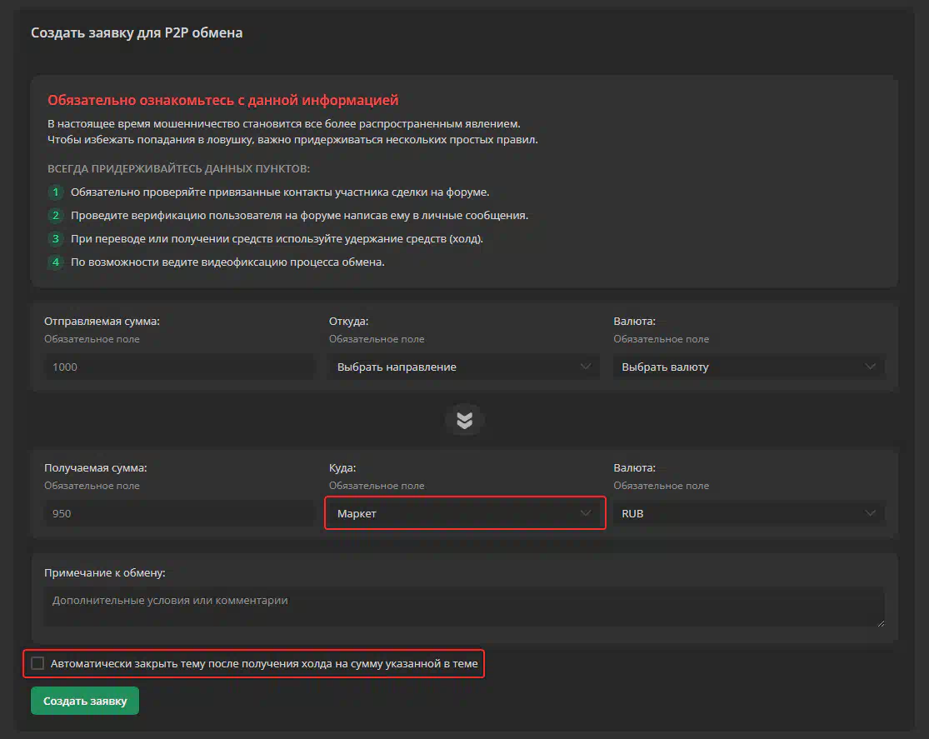Focus the sent amount field showing 1000
The image size is (929, 739).
click(x=179, y=367)
